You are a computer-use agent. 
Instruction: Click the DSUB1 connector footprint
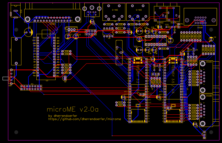tap(200, 17)
